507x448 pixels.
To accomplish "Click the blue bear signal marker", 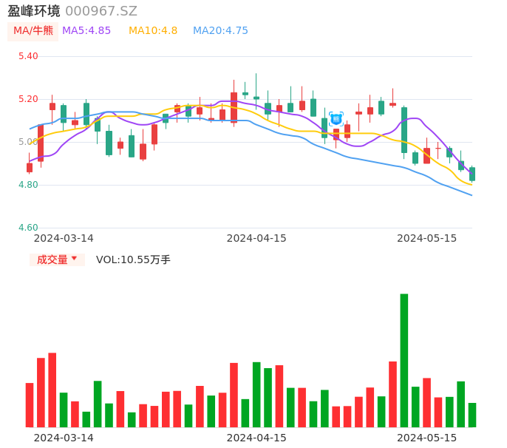I will click(x=336, y=118).
